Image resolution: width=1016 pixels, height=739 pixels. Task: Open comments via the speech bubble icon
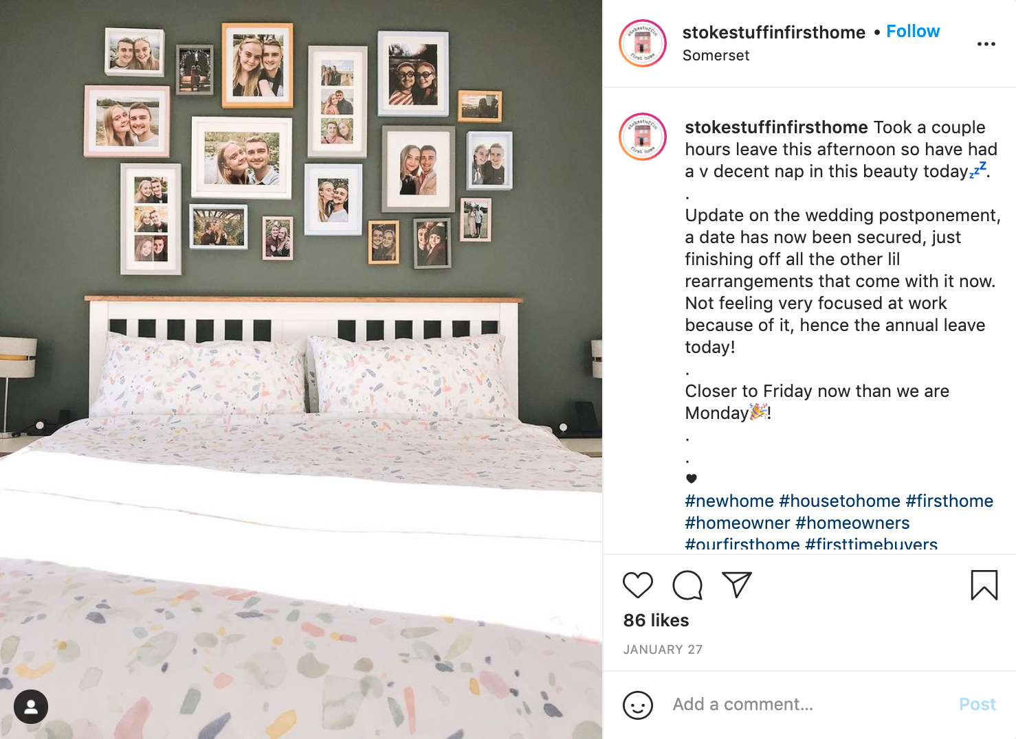coord(687,585)
